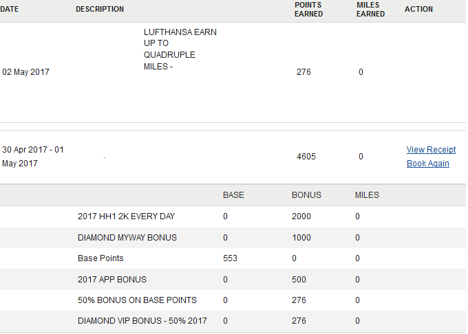
Task: Click the Book Again link
Action: click(427, 164)
